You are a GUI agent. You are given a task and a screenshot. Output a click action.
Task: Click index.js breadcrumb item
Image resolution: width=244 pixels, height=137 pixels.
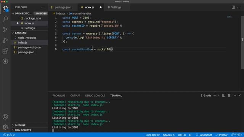pyautogui.click(x=59, y=14)
